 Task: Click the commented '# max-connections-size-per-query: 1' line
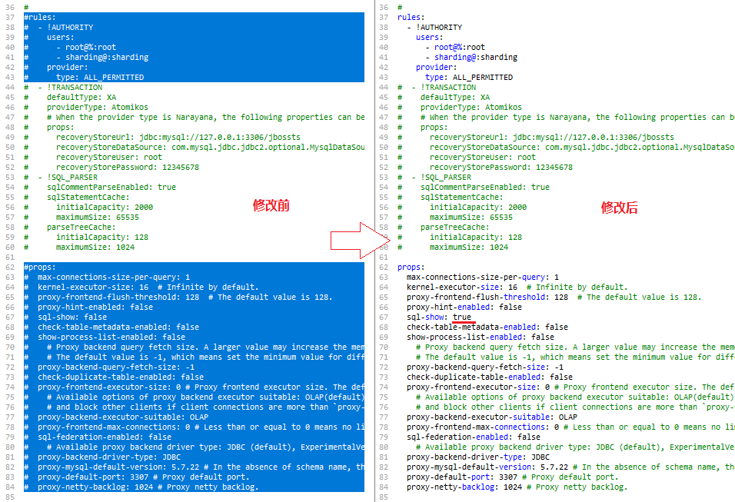[107, 278]
